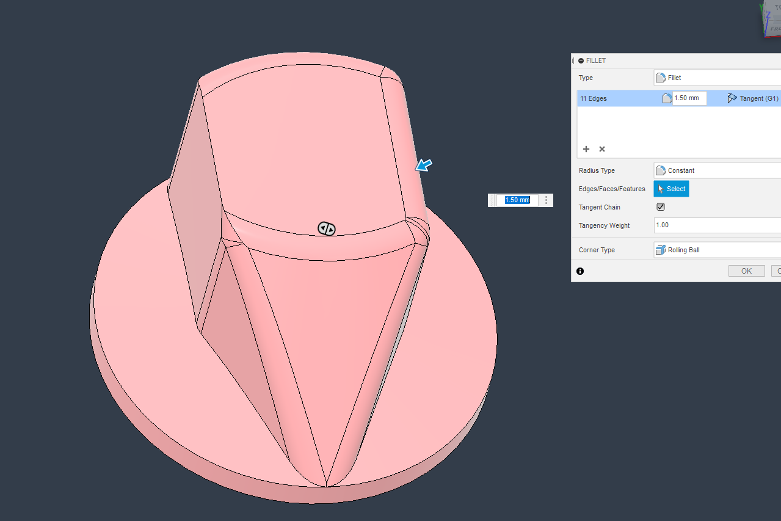
Task: Grab the FILLET panel's drag grip
Action: [573, 61]
